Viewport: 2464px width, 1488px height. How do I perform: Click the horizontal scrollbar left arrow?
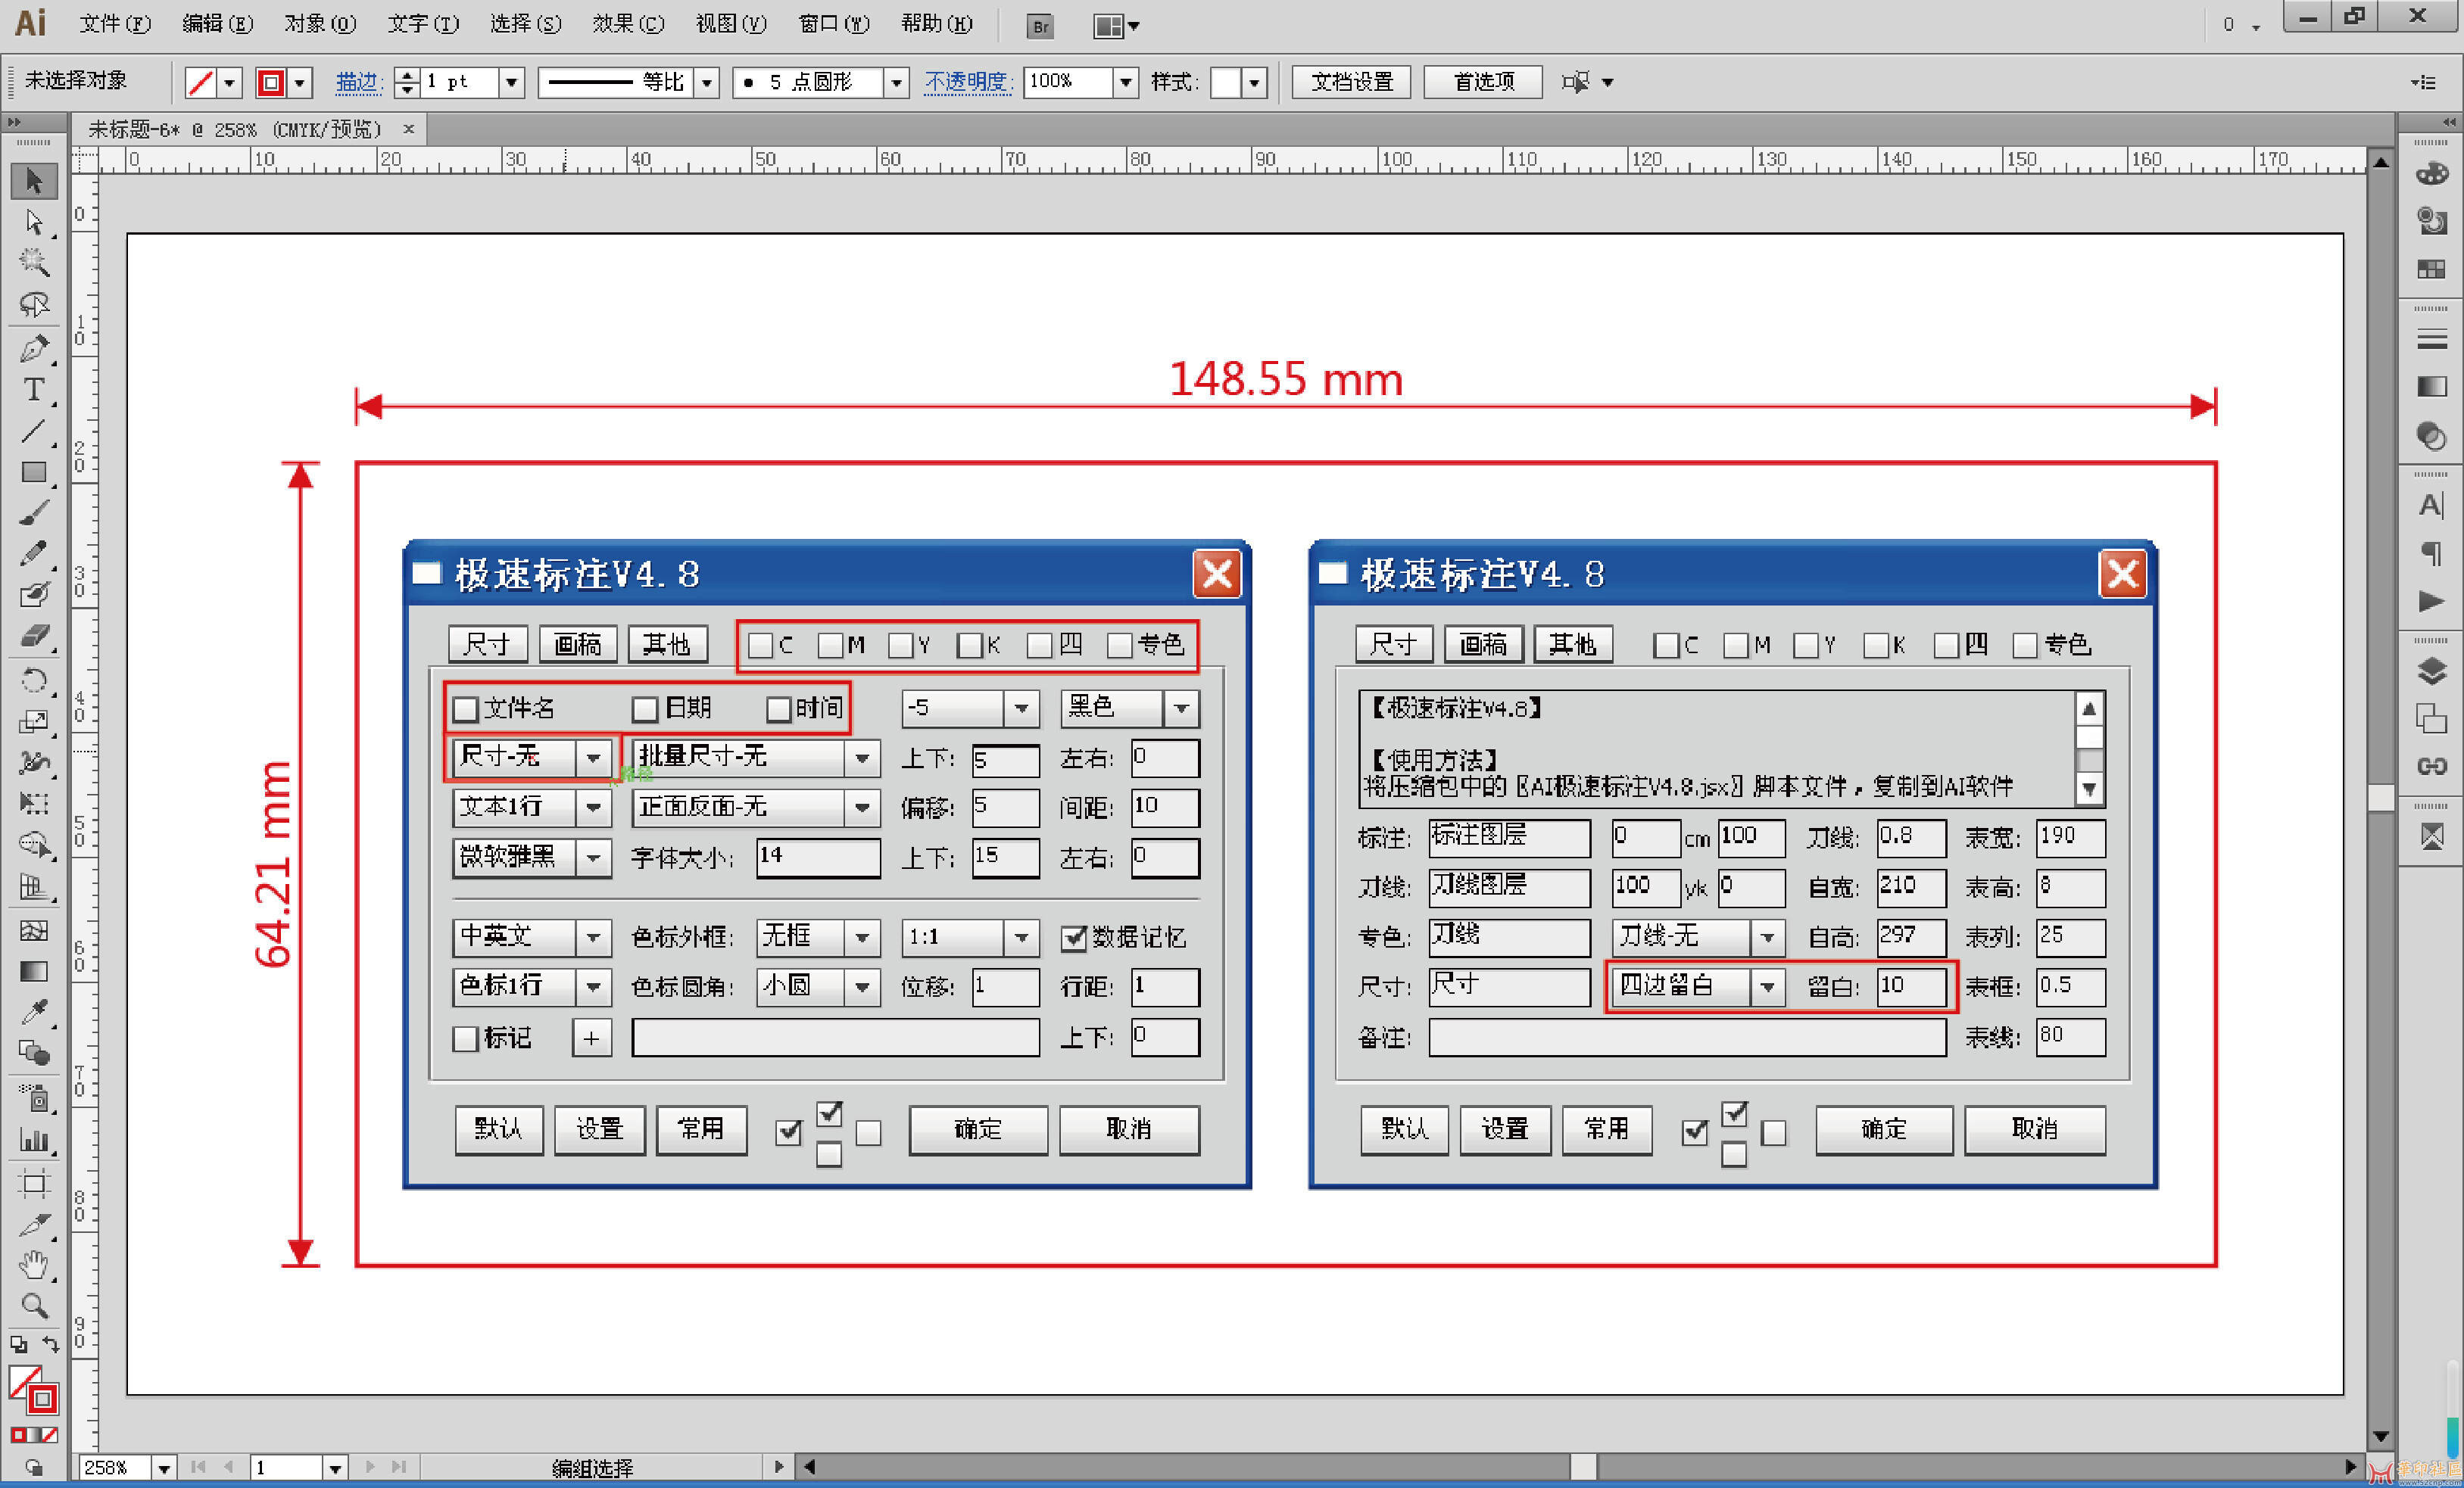809,1467
